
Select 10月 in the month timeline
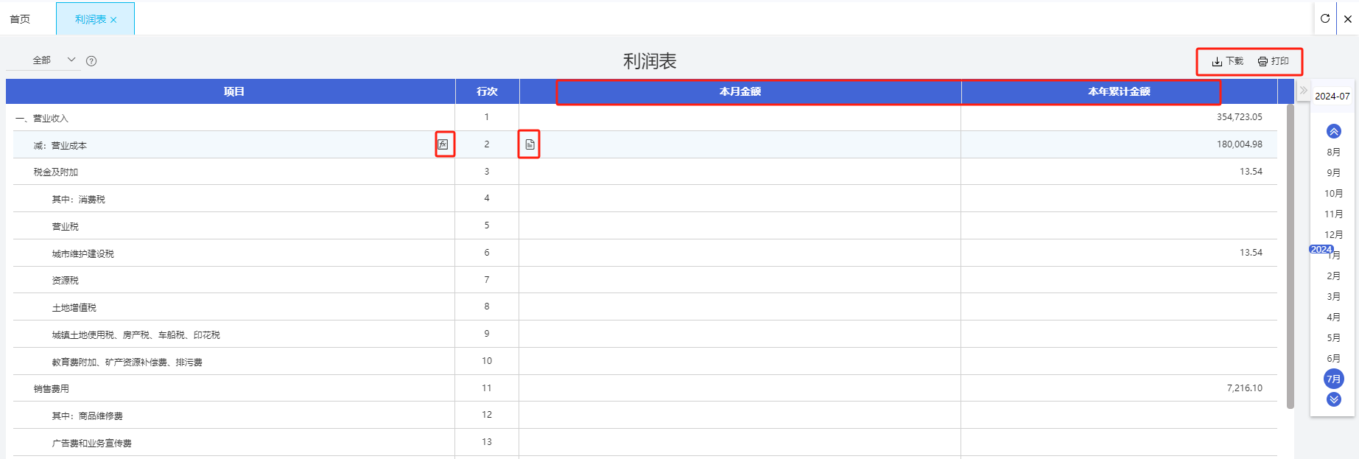[x=1334, y=193]
